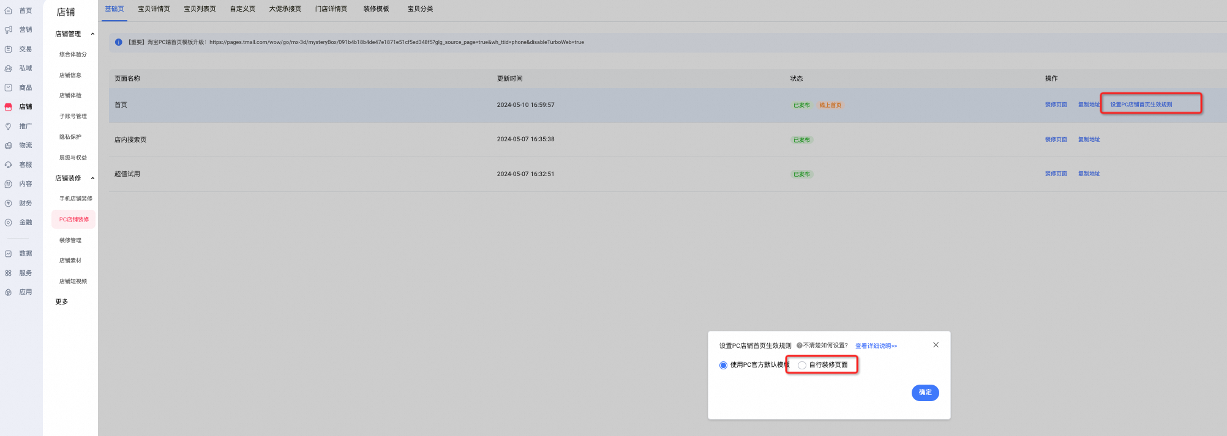Open 层级与权益 in the store menu
The width and height of the screenshot is (1227, 436).
pyautogui.click(x=73, y=158)
